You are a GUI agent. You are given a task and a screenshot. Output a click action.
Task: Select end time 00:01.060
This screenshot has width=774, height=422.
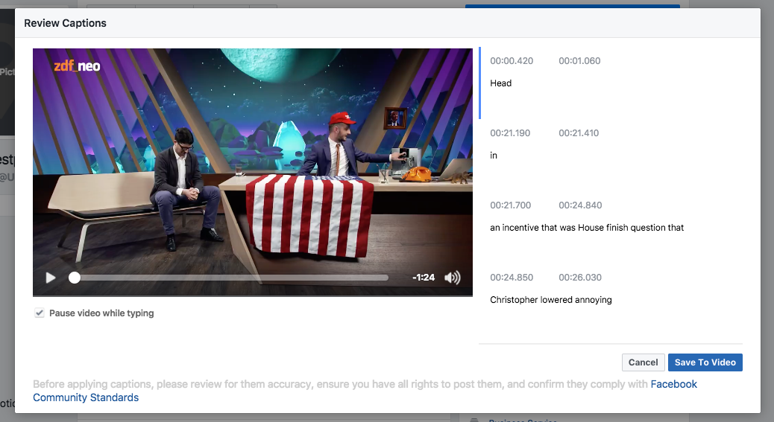pyautogui.click(x=579, y=61)
